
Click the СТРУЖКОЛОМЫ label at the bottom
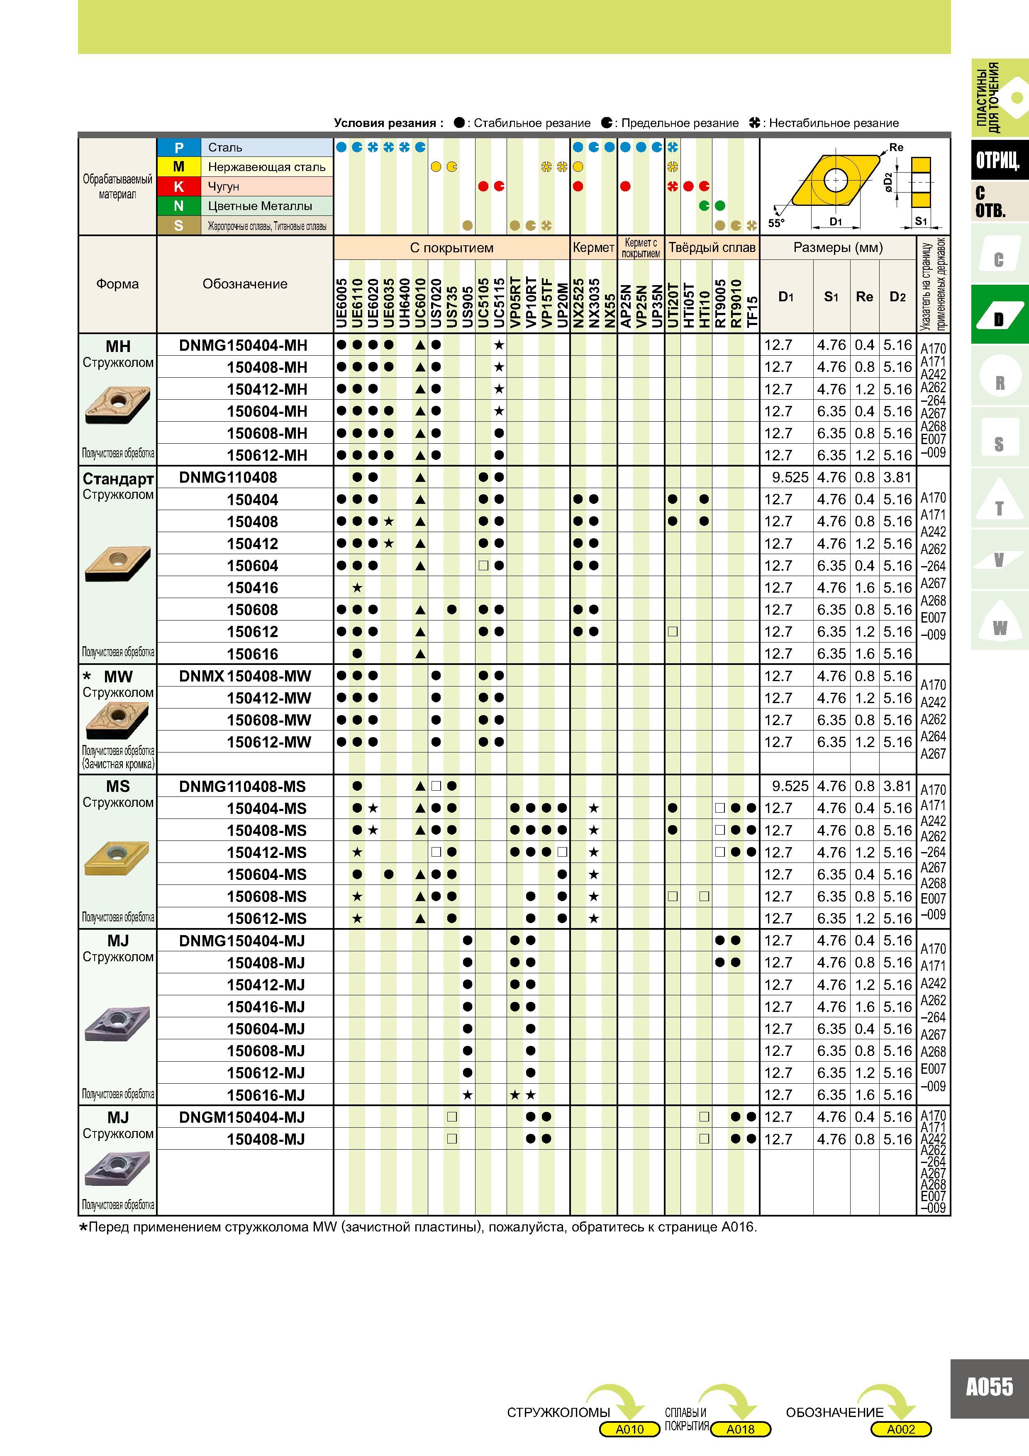pos(558,1412)
